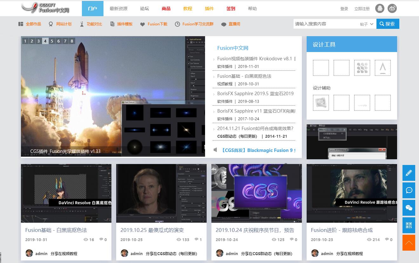Click the pencil edit floating button
This screenshot has height=263, width=419.
pos(409,173)
